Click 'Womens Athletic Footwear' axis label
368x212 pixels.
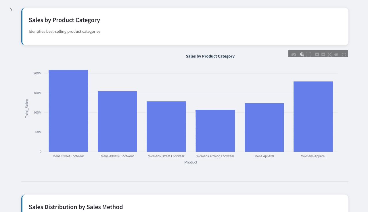coord(215,156)
